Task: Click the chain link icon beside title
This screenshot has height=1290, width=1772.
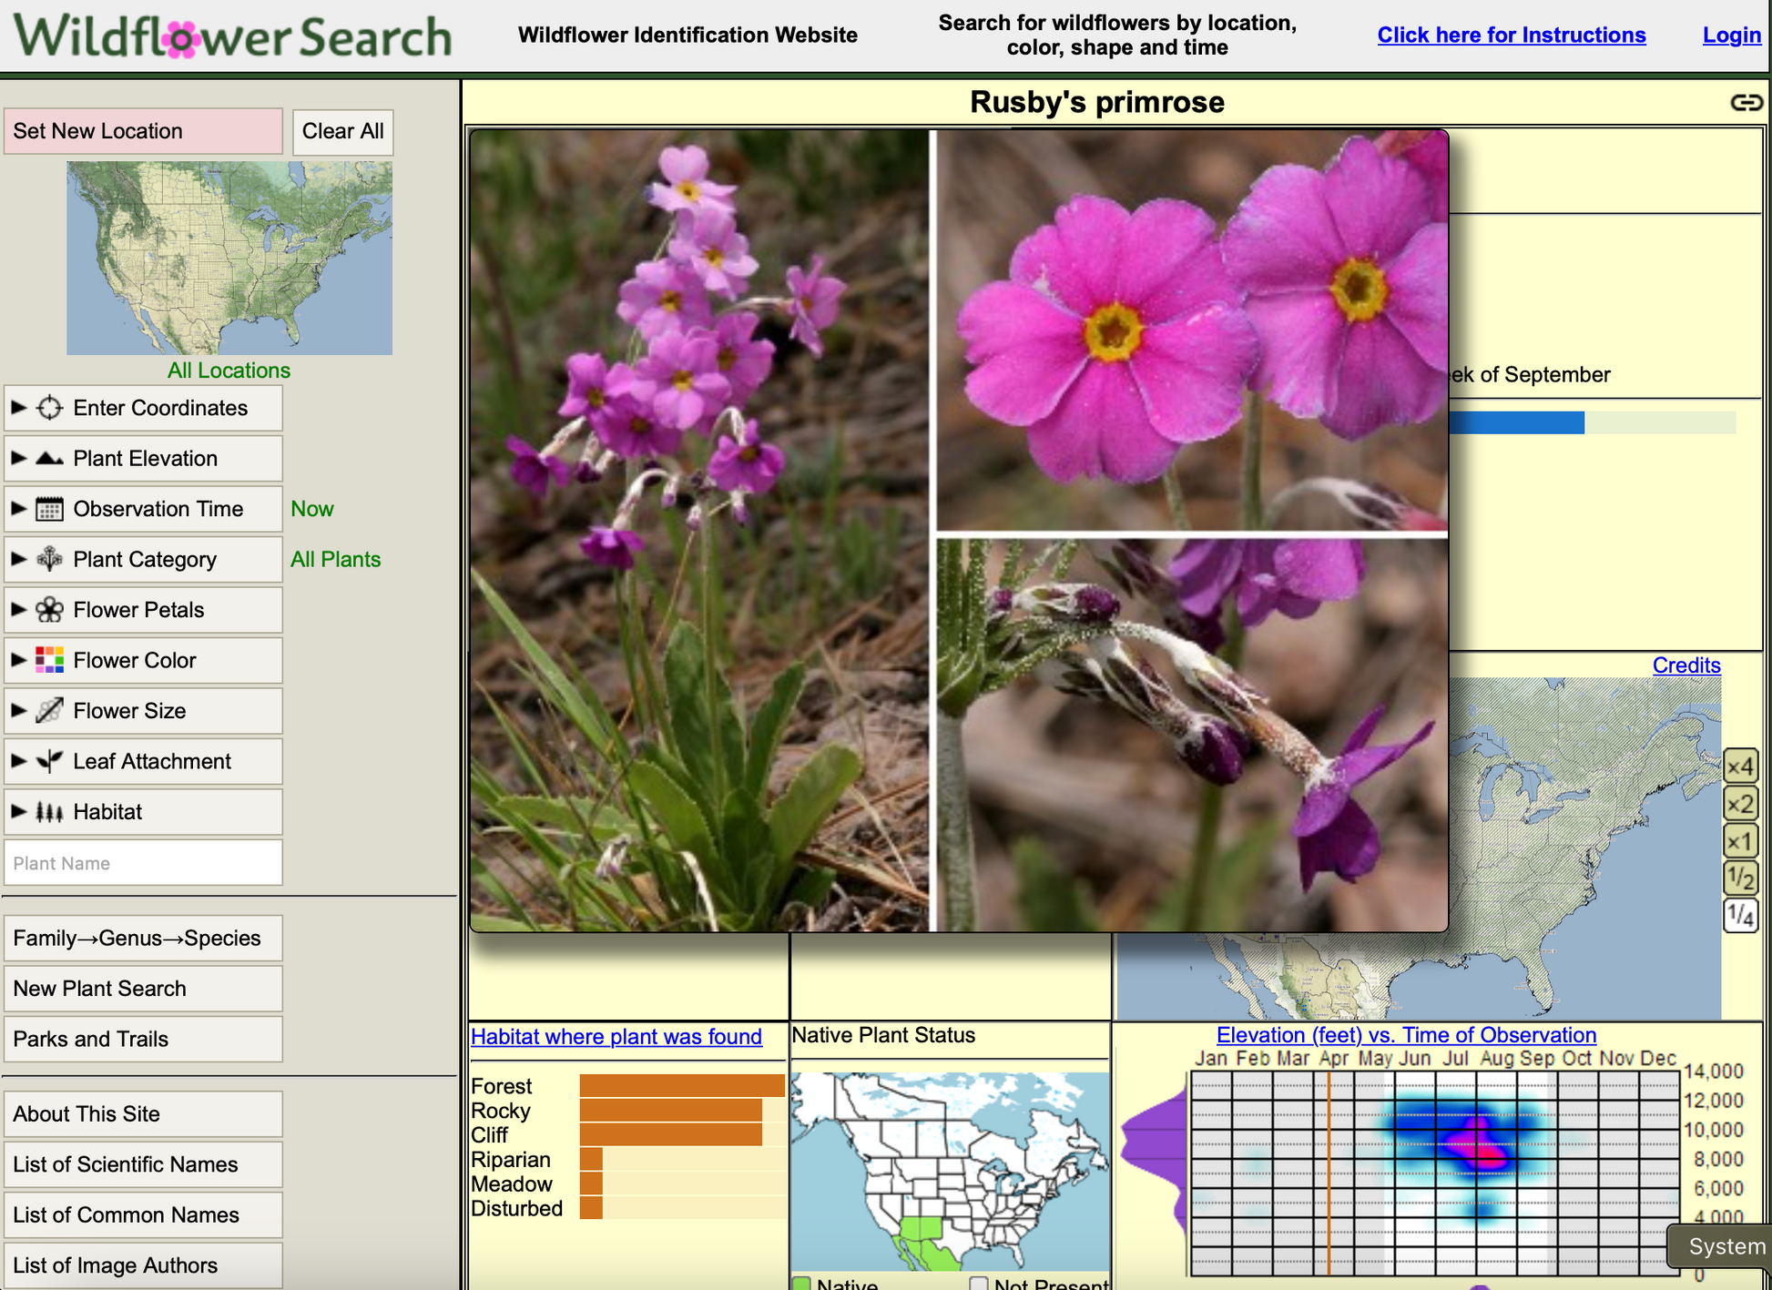Action: 1746,102
